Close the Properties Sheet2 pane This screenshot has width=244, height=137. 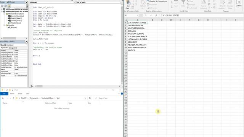coord(26,41)
